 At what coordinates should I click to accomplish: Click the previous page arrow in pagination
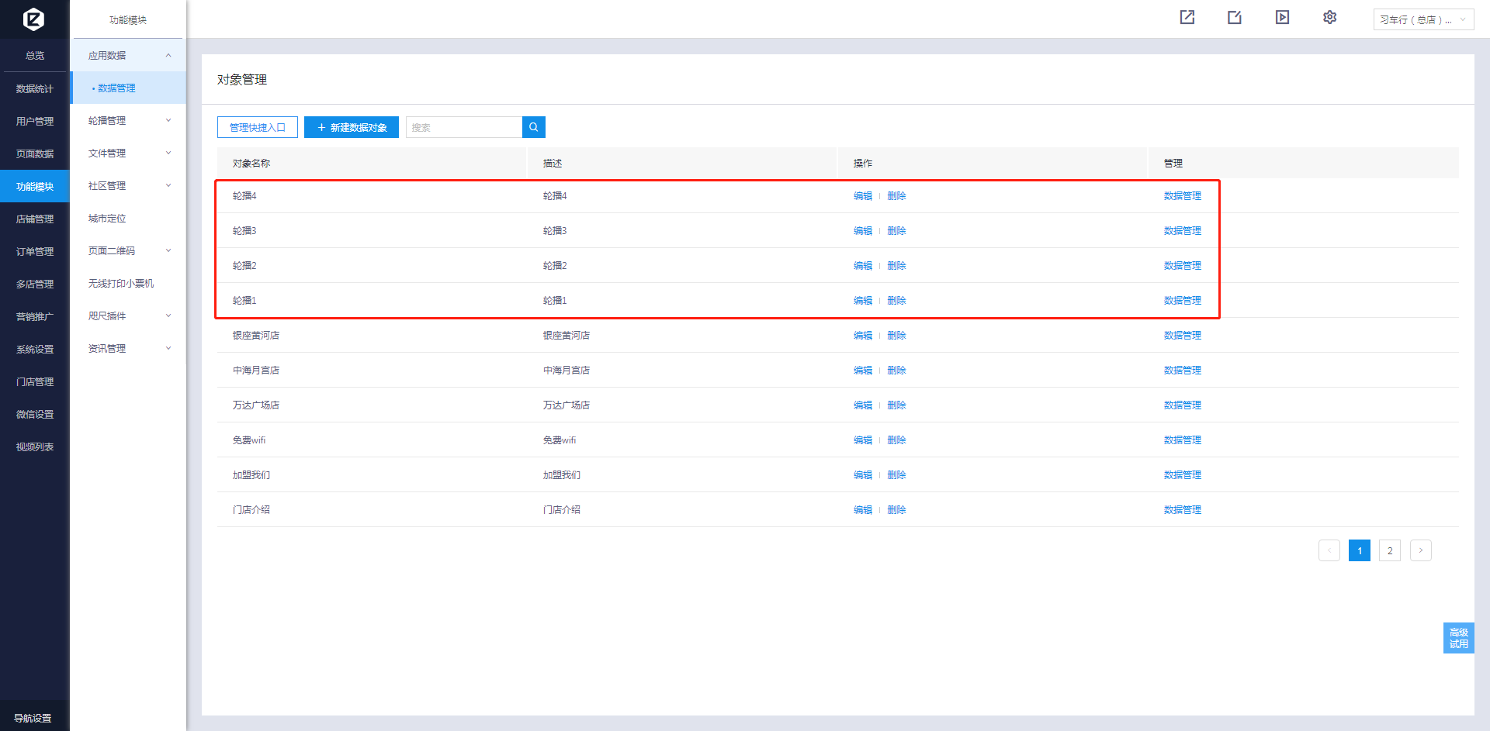[x=1329, y=550]
